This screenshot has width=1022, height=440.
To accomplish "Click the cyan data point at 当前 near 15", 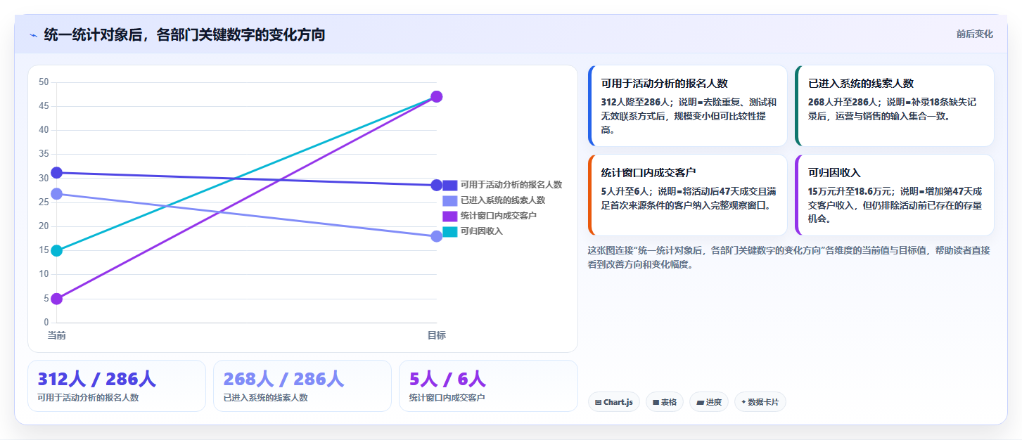I will pos(56,251).
